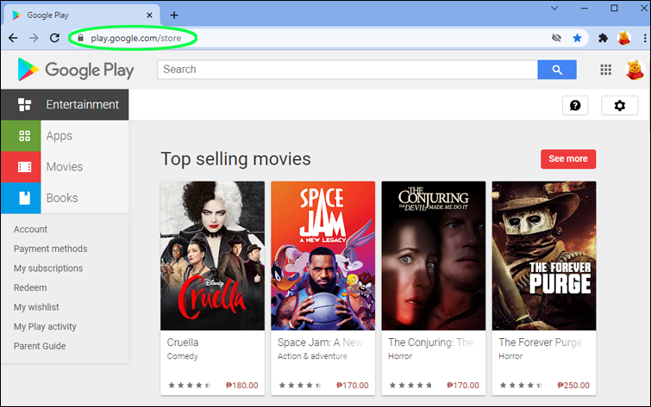Click the Redeem link
651x407 pixels.
(30, 287)
